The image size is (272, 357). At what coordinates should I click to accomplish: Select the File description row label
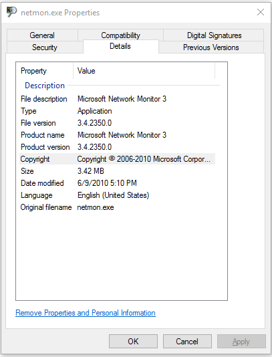pyautogui.click(x=44, y=99)
